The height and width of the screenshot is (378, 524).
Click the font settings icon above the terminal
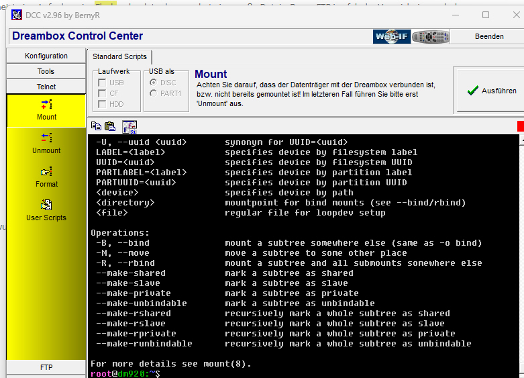click(x=129, y=126)
